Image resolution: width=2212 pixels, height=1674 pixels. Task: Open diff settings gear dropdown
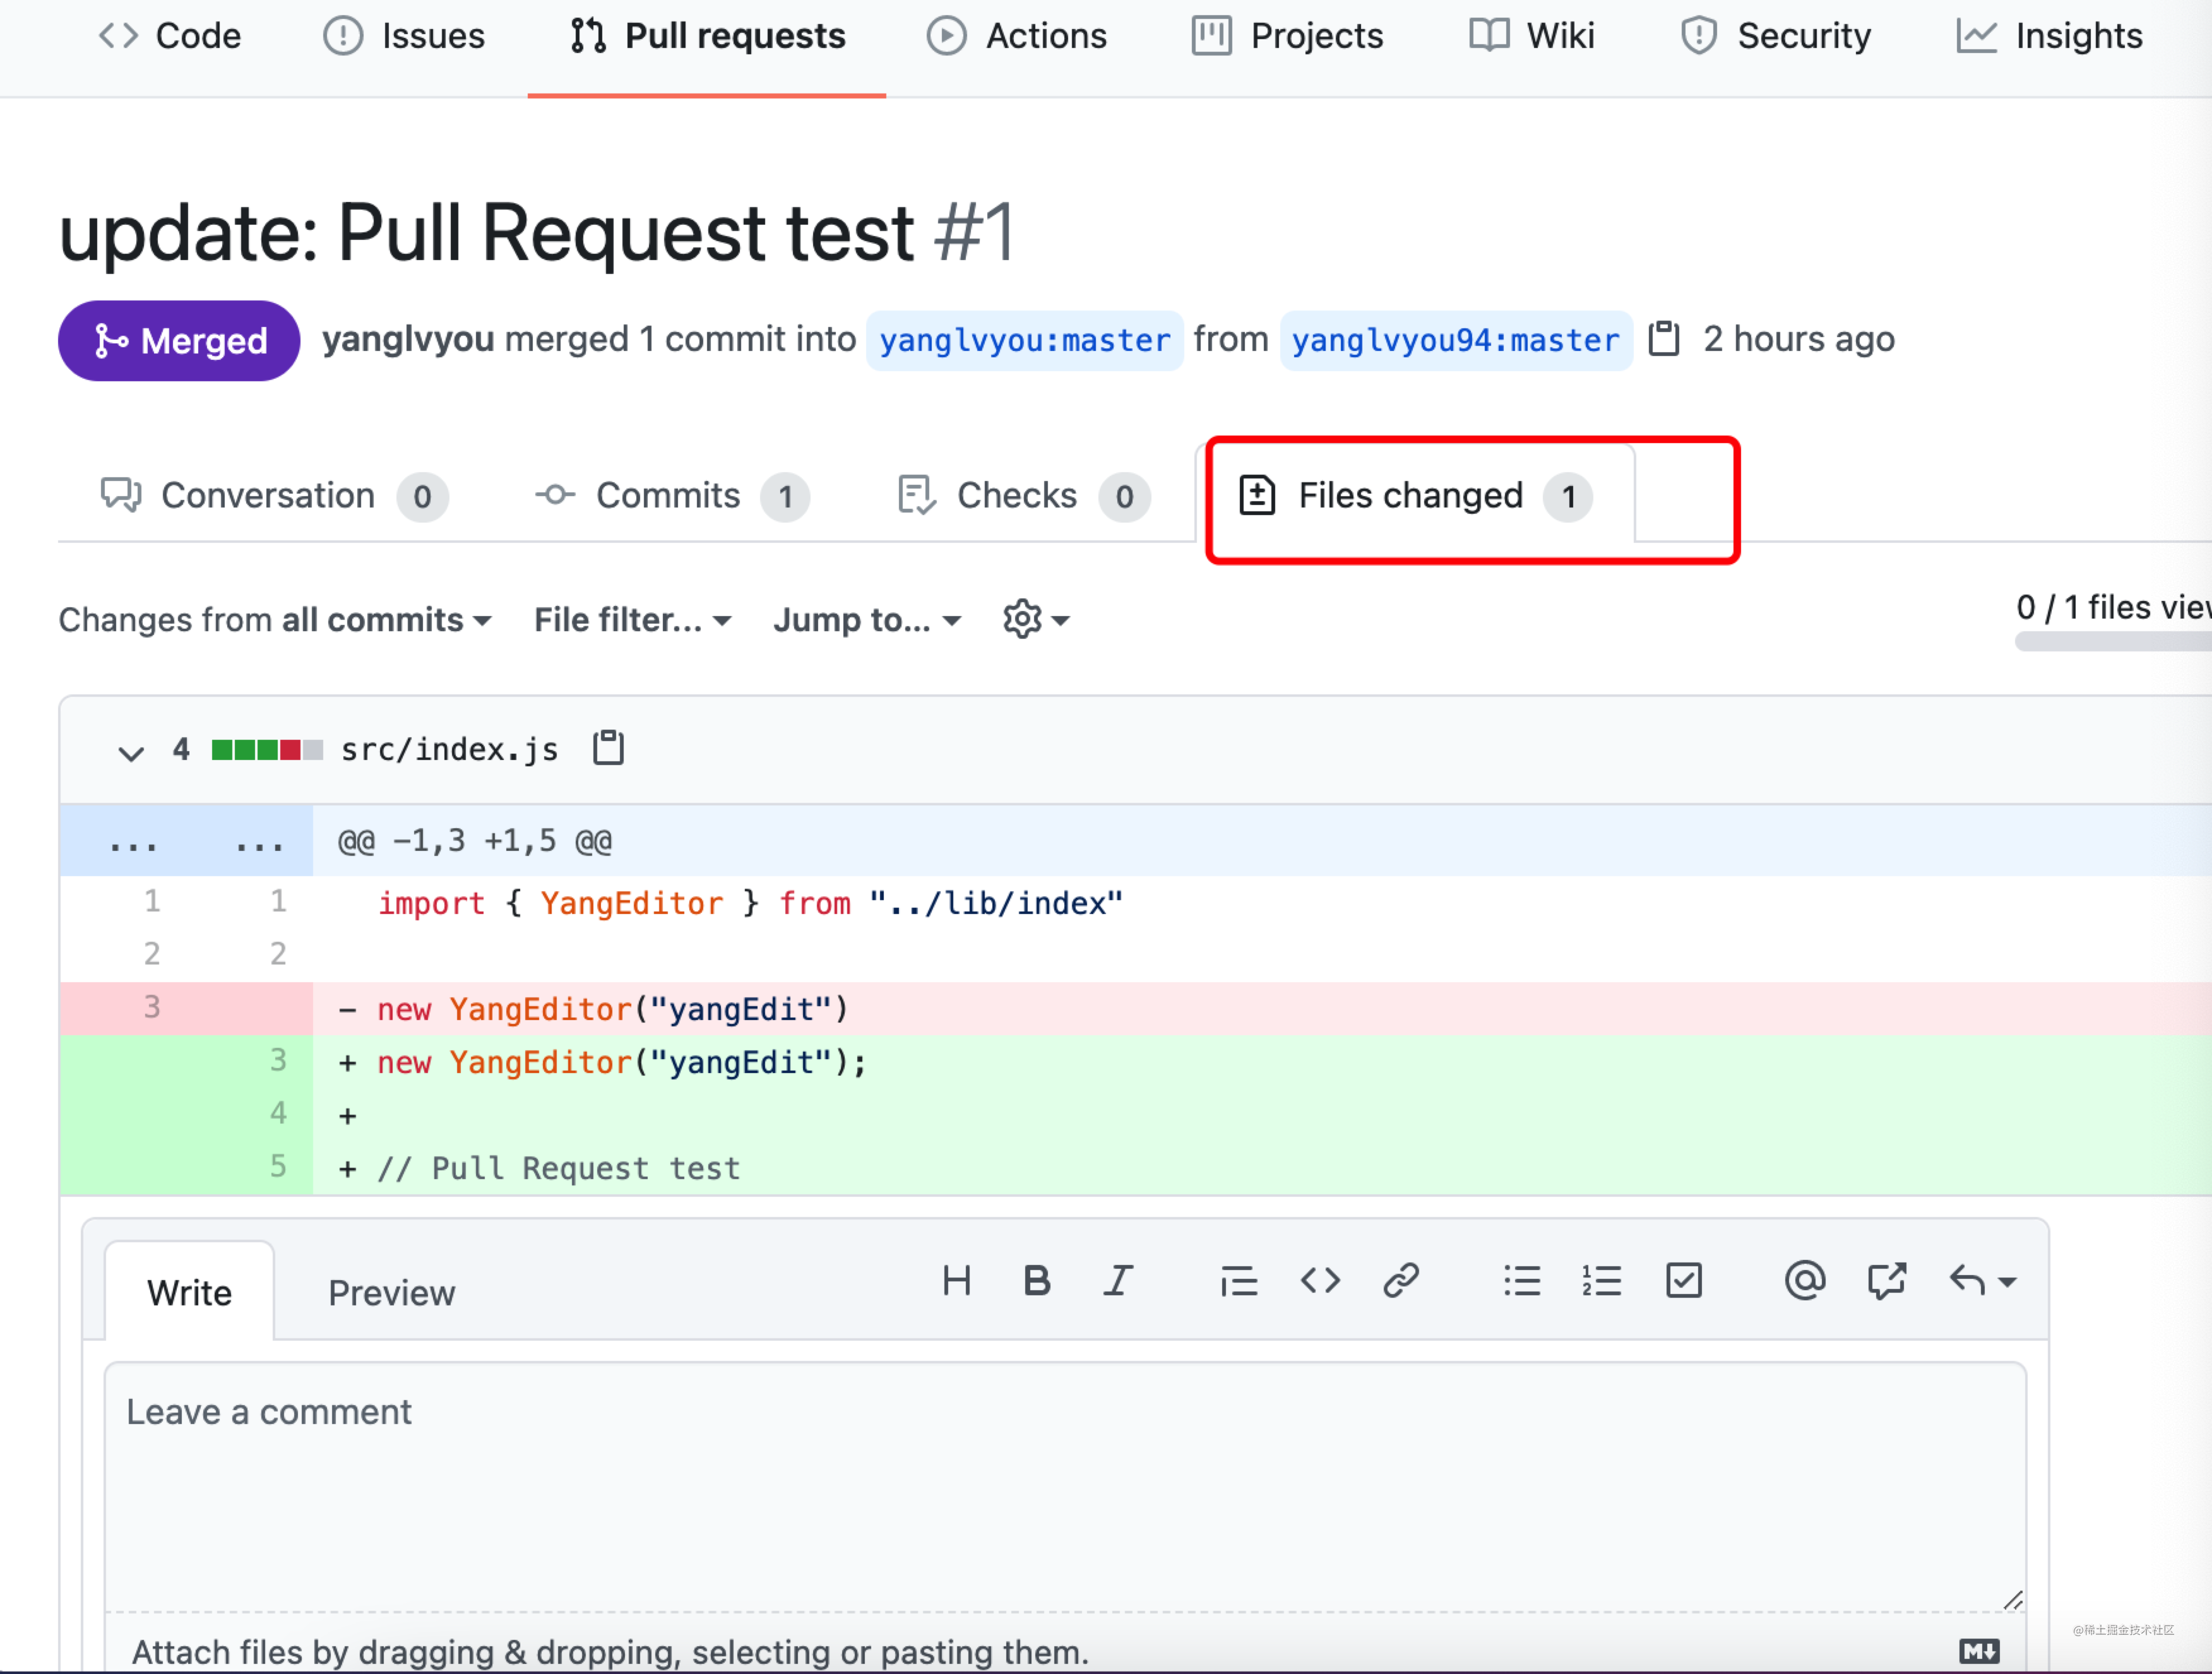(x=1036, y=620)
